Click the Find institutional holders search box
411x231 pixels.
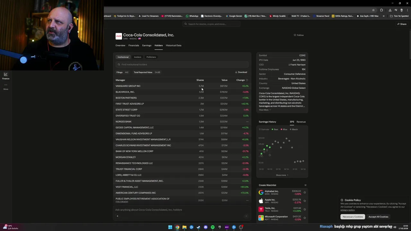point(182,64)
